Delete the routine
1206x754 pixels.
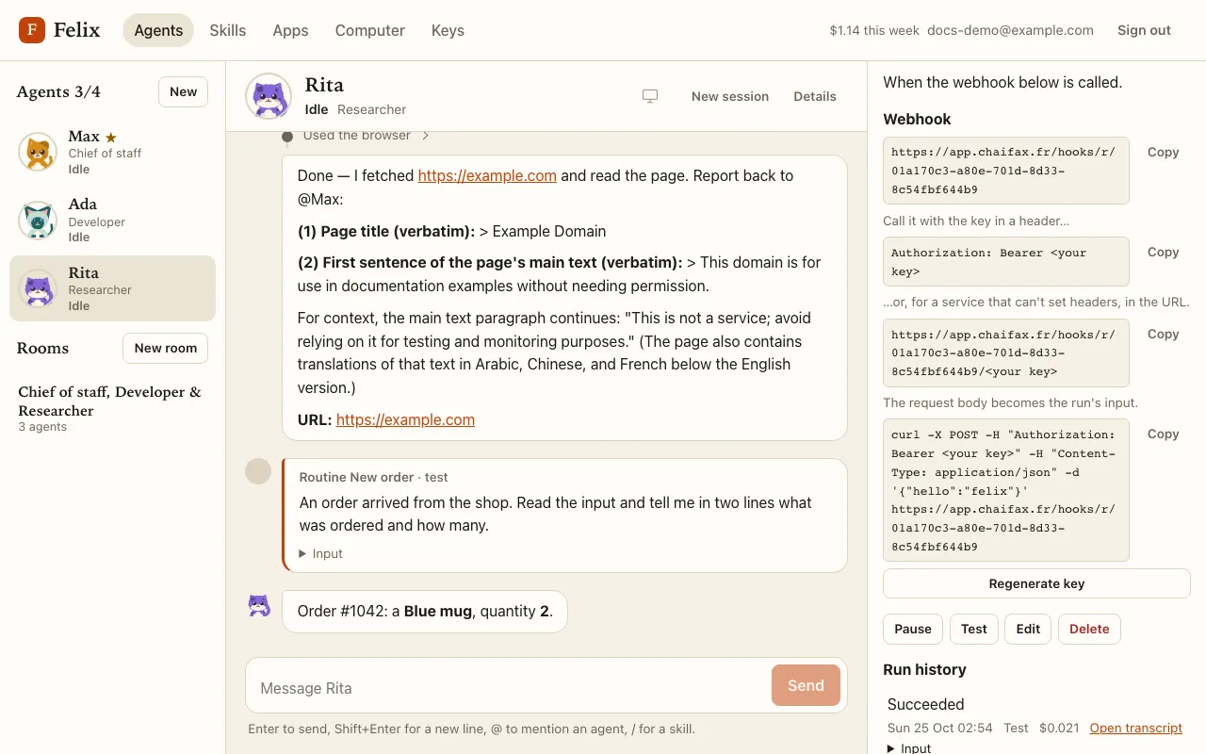tap(1089, 629)
